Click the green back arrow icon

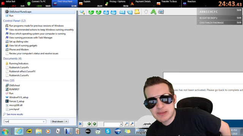(x=91, y=12)
